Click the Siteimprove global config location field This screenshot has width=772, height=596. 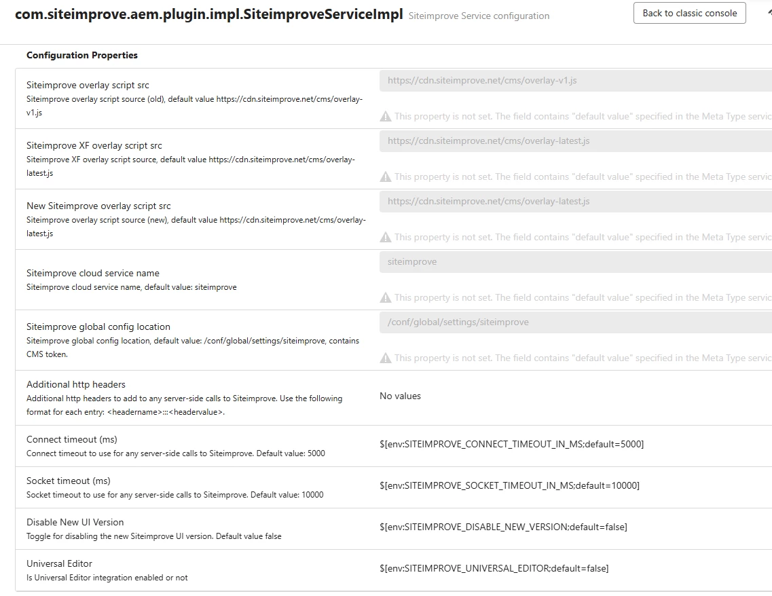pos(576,322)
